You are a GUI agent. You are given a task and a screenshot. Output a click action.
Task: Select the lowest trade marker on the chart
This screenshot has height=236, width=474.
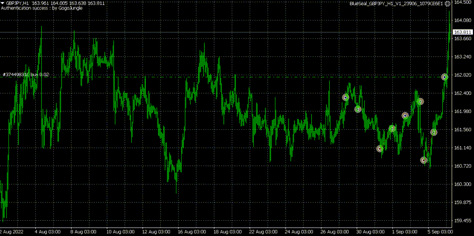(424, 160)
